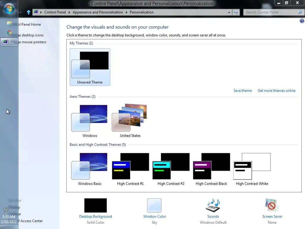Click the Personalization breadcrumb
This screenshot has height=229, width=305.
(x=141, y=12)
